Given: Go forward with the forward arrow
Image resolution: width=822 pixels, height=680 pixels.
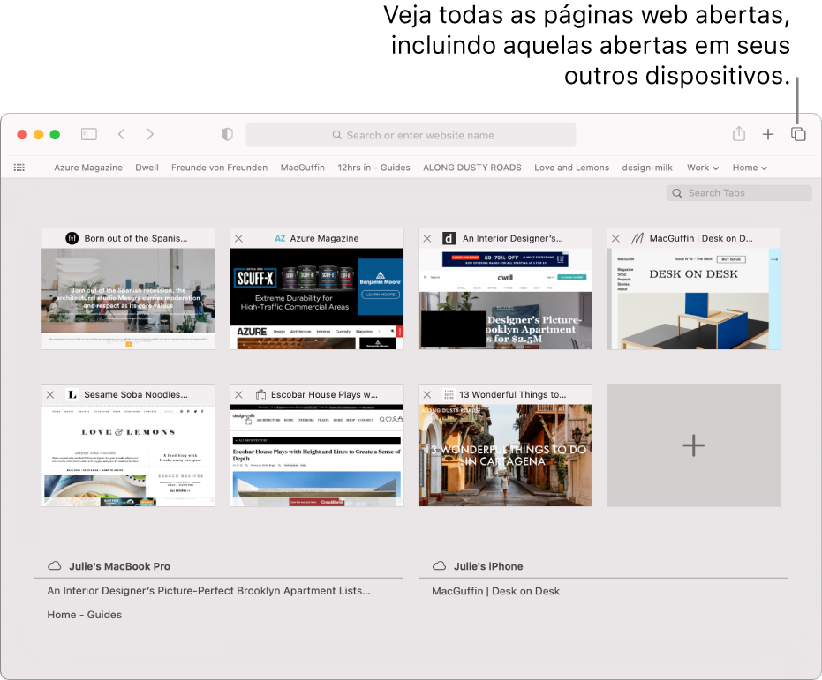Looking at the screenshot, I should (150, 135).
